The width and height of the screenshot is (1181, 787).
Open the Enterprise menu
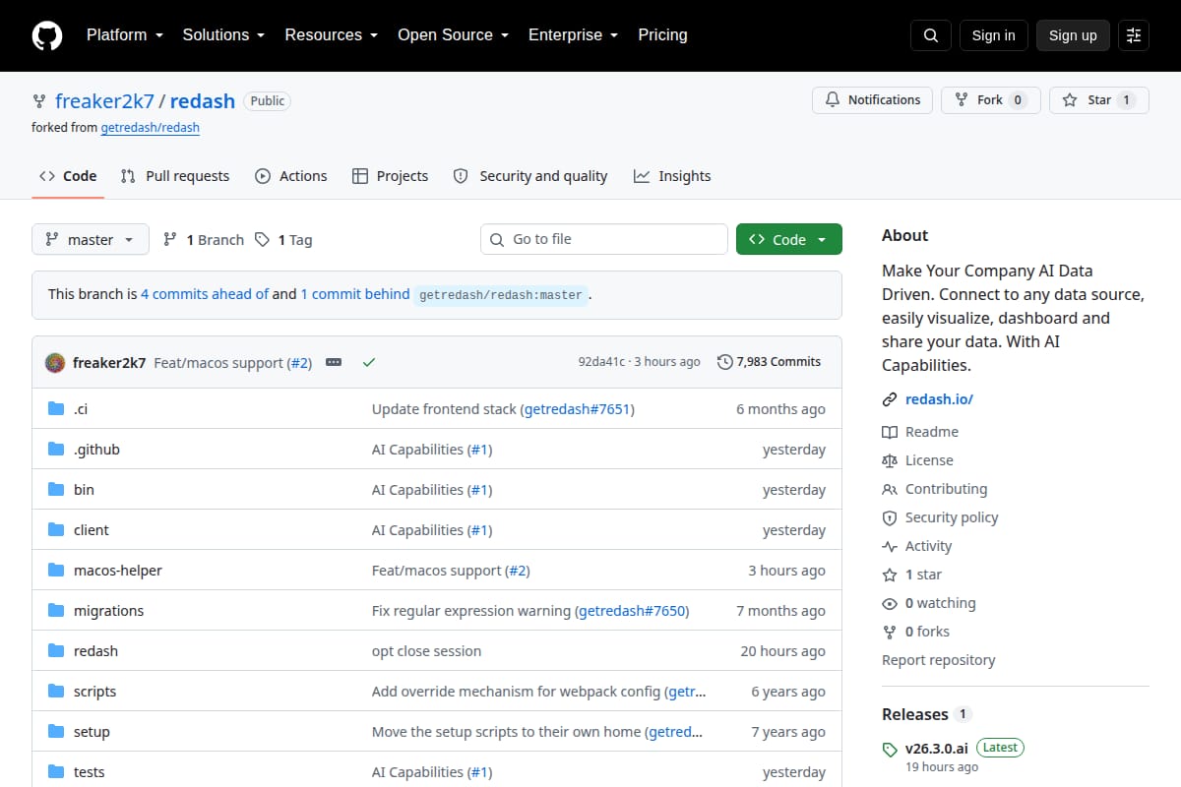[573, 34]
